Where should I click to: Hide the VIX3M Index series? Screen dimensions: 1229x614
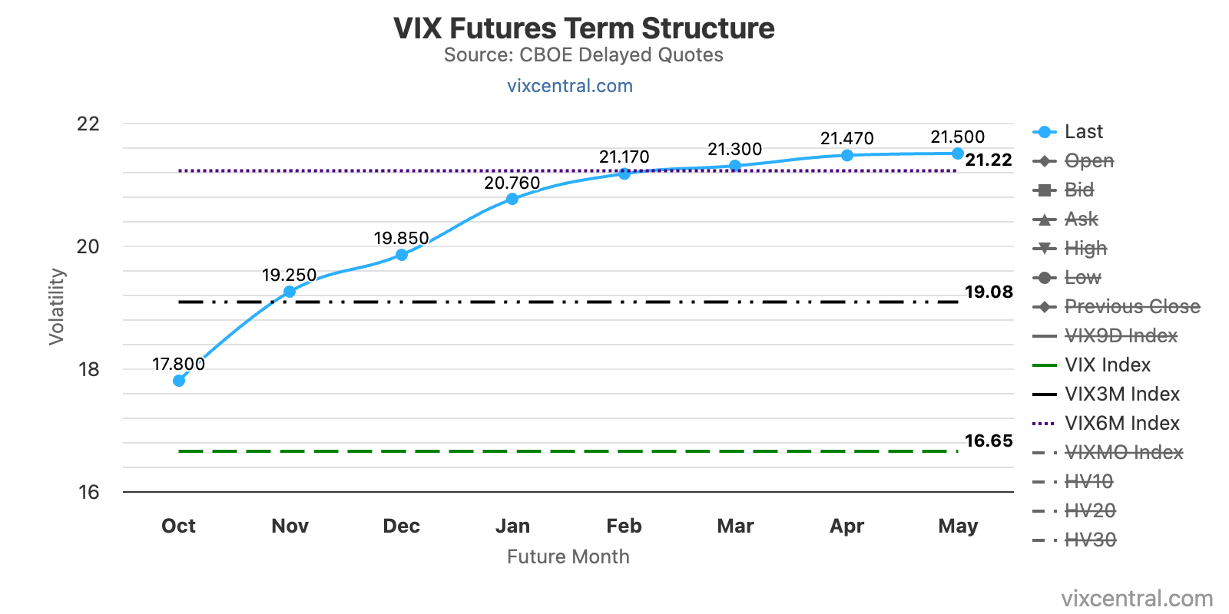tap(1121, 394)
